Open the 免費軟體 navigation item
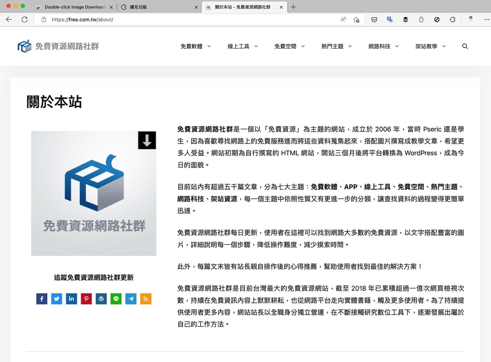 tap(191, 46)
